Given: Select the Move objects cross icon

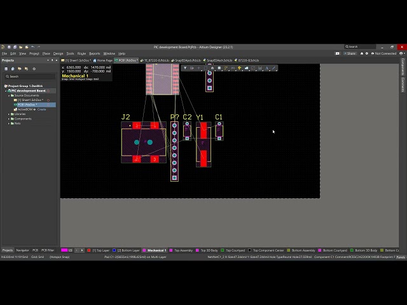Looking at the screenshot, I should click(x=199, y=68).
